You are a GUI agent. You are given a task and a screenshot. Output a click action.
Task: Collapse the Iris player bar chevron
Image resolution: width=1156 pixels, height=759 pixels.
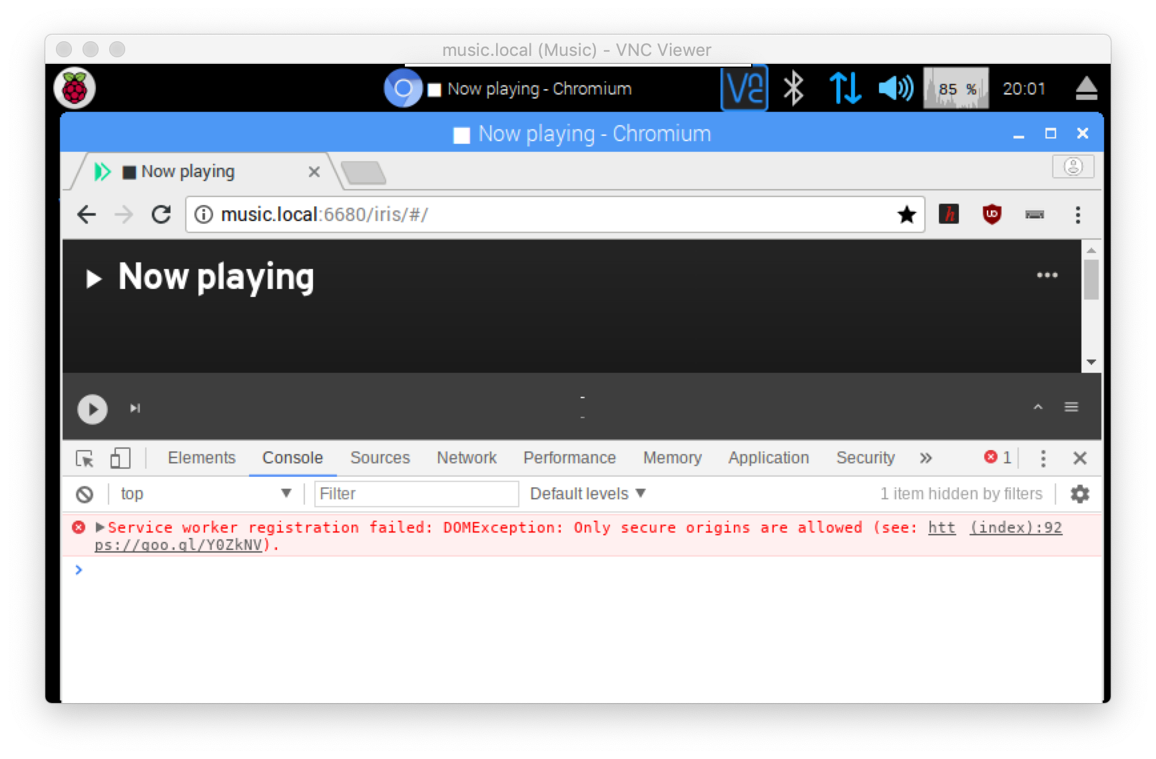[1037, 407]
